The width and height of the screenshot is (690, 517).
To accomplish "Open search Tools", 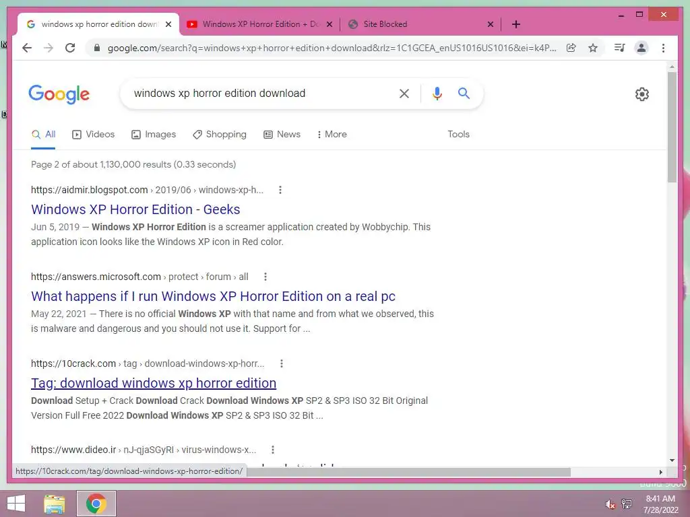I will pyautogui.click(x=458, y=135).
